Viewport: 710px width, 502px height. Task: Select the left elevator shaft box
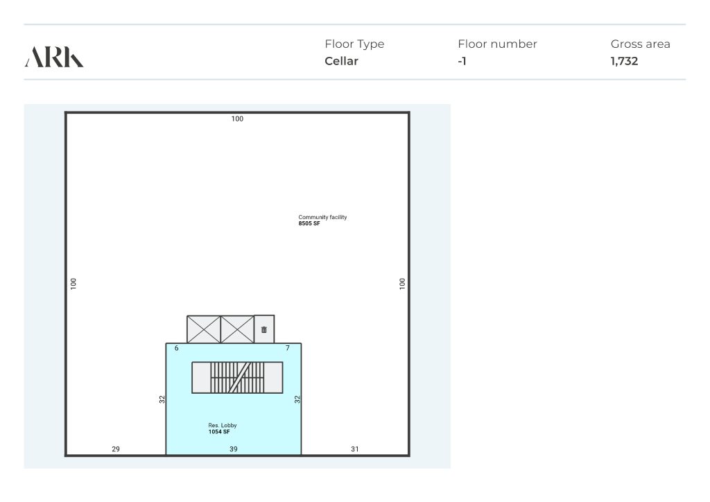coord(204,329)
